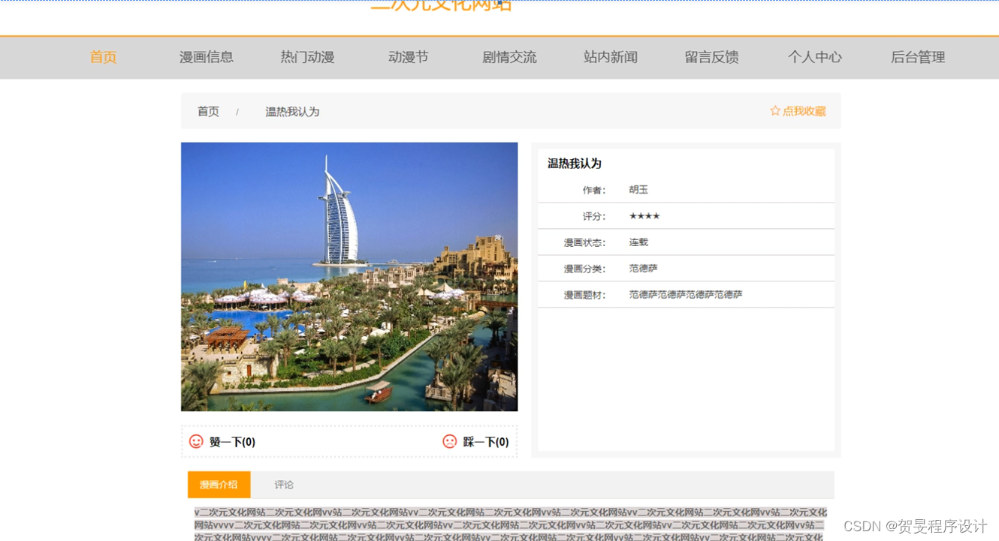The height and width of the screenshot is (541, 999).
Task: Click the 点我收藏 favorite link
Action: (x=804, y=111)
